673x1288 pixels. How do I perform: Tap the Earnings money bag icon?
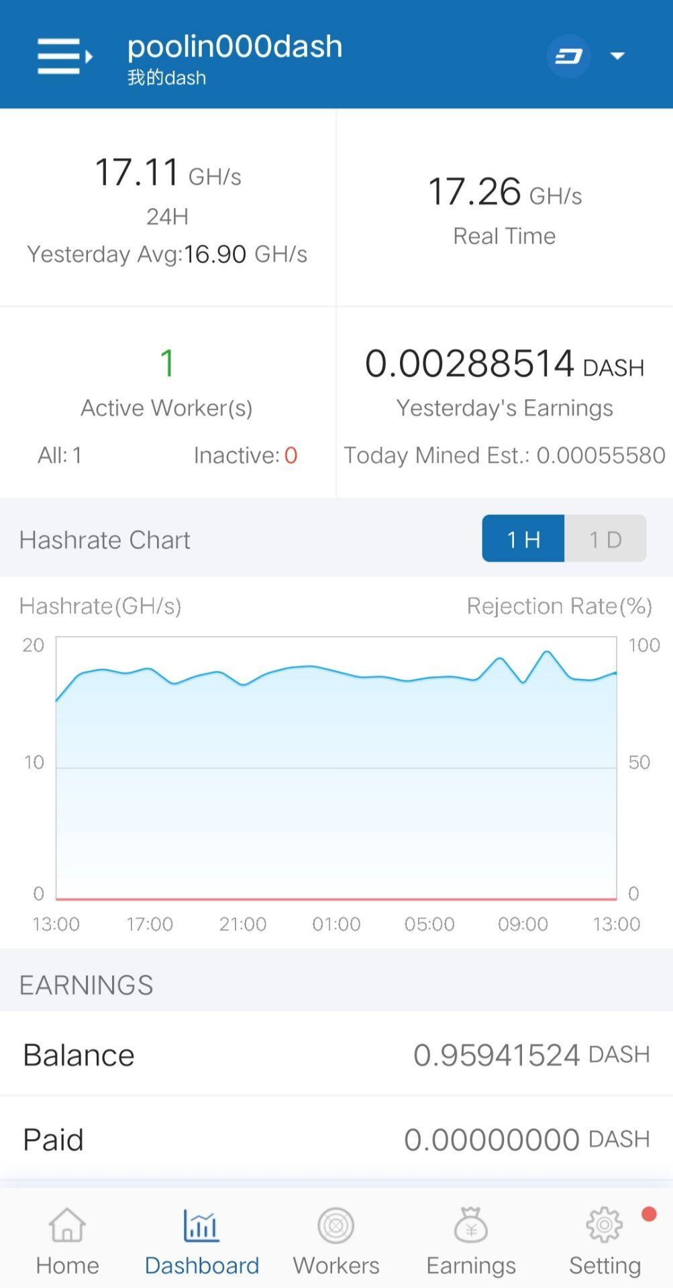pyautogui.click(x=471, y=1225)
